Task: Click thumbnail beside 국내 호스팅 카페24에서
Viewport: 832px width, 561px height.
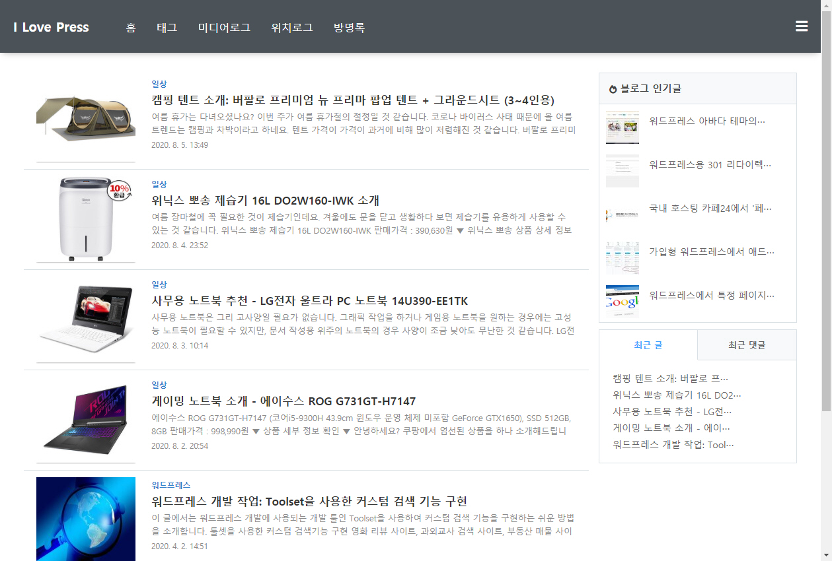Action: [x=623, y=214]
